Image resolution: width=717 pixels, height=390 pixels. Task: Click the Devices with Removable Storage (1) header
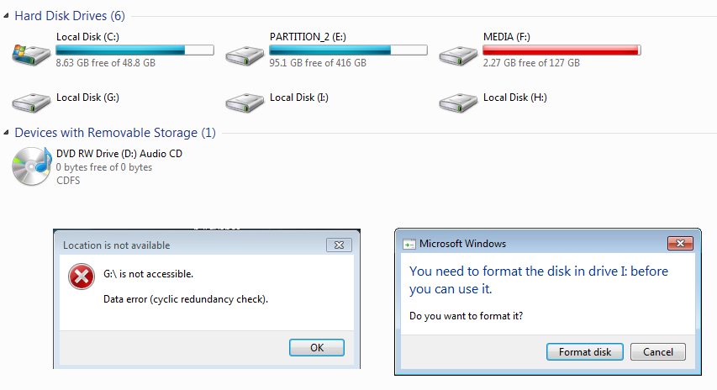(x=115, y=133)
